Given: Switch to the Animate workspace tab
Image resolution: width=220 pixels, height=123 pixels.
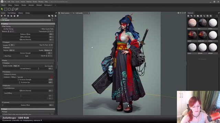Looking at the screenshot, I should pyautogui.click(x=31, y=5).
